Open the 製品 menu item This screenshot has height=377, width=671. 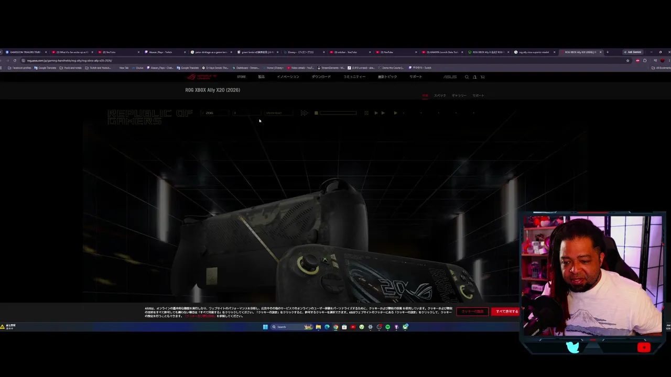[261, 77]
